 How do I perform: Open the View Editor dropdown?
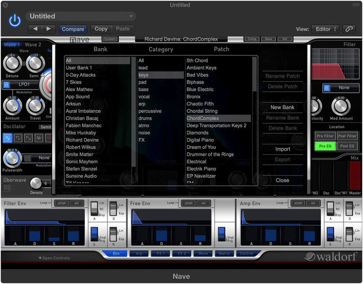[x=325, y=29]
